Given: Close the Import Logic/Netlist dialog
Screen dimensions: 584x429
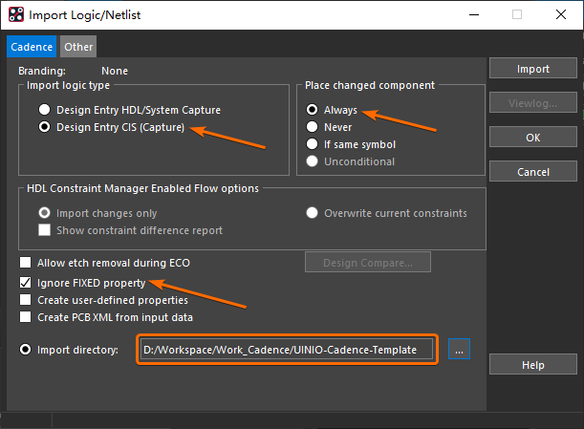Looking at the screenshot, I should click(x=561, y=15).
